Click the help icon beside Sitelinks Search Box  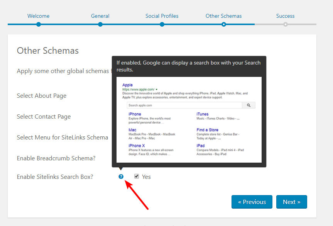pyautogui.click(x=121, y=177)
